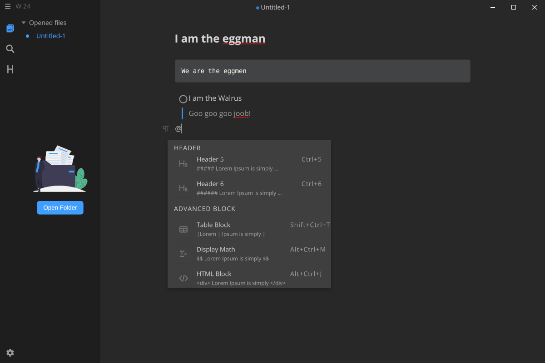
Task: Open Untitled-1 from the Opened files list
Action: tap(50, 35)
